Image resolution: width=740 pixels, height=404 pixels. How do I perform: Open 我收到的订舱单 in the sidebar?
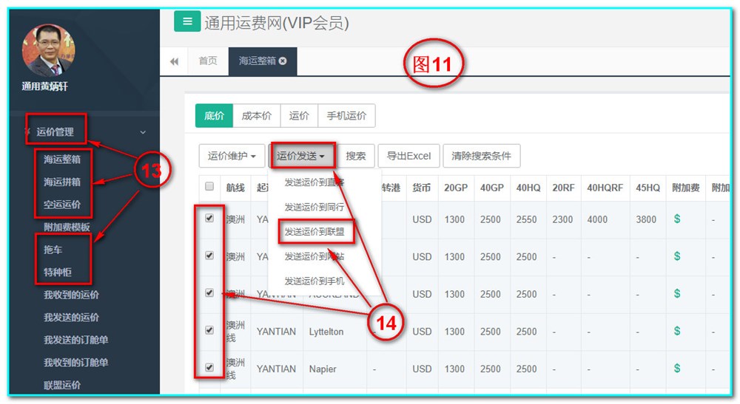pyautogui.click(x=76, y=363)
